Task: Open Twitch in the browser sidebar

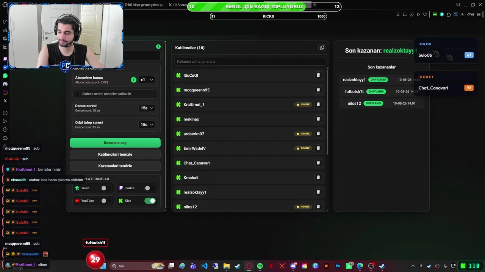Action: 5,59
